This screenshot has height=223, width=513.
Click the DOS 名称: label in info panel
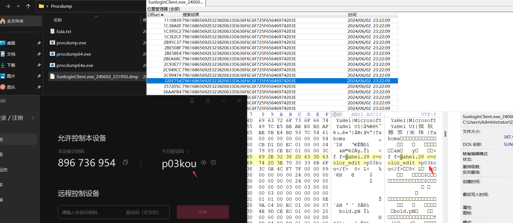pyautogui.click(x=472, y=144)
